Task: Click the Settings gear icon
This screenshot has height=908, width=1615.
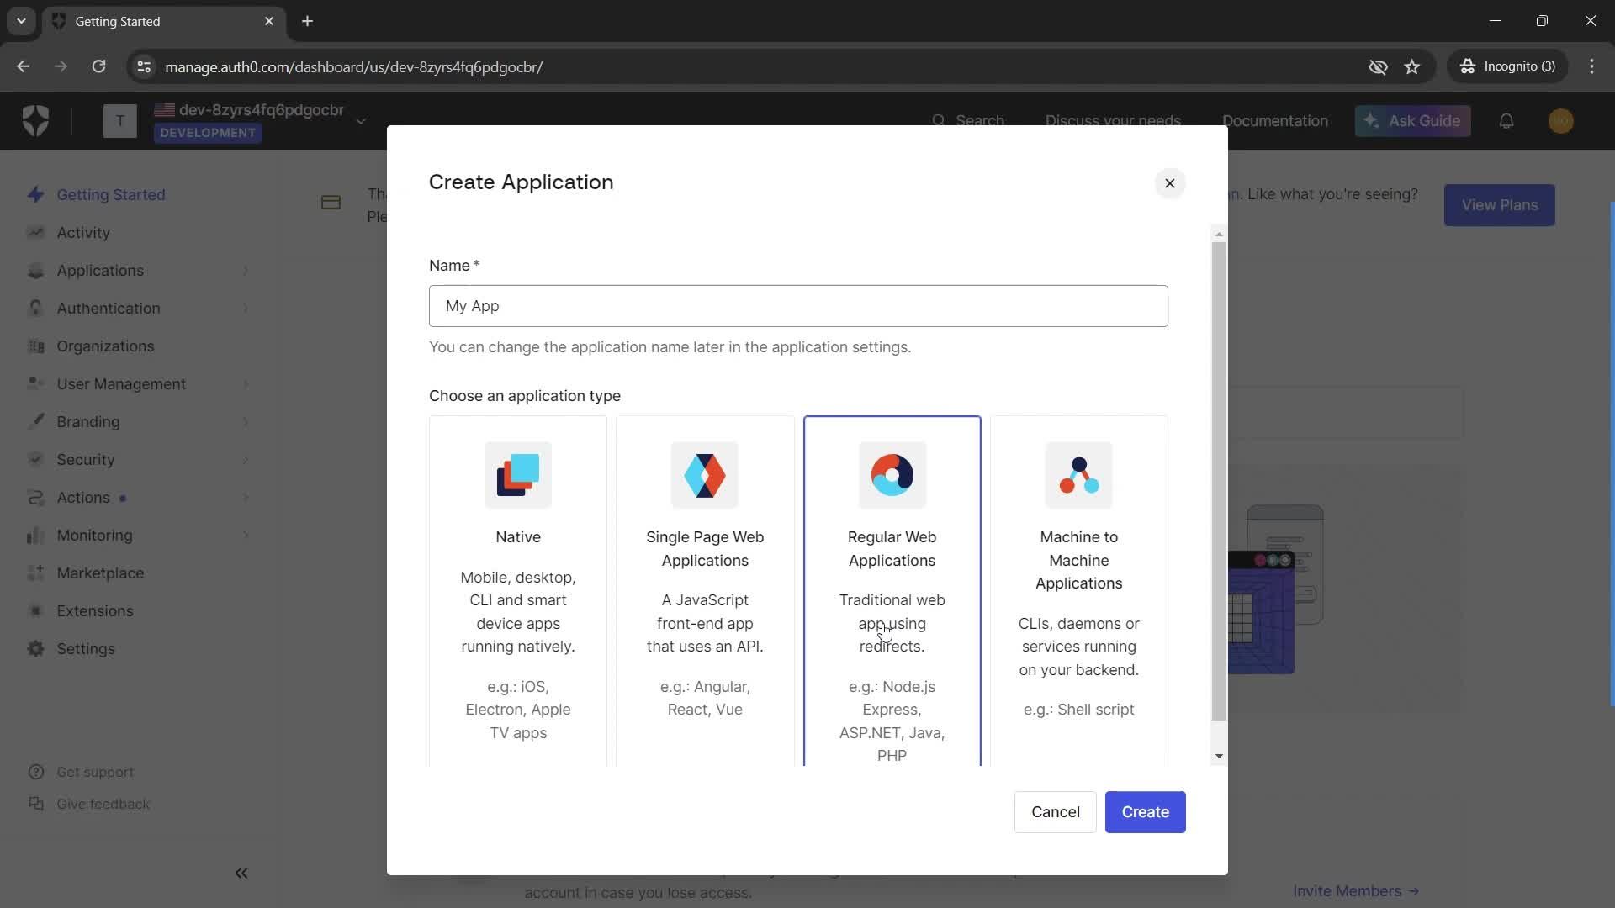Action: (35, 648)
